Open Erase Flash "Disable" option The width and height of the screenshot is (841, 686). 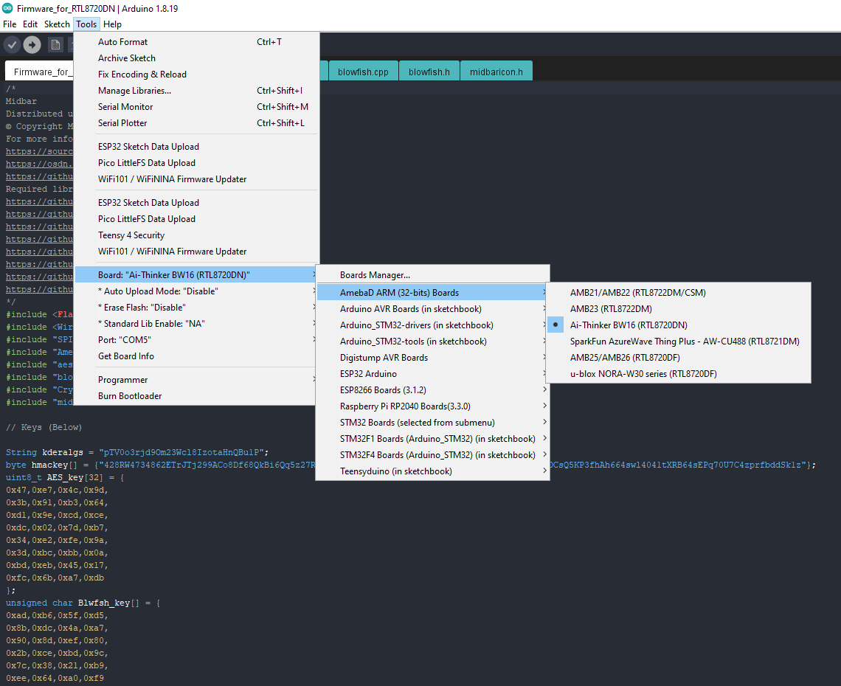point(142,308)
